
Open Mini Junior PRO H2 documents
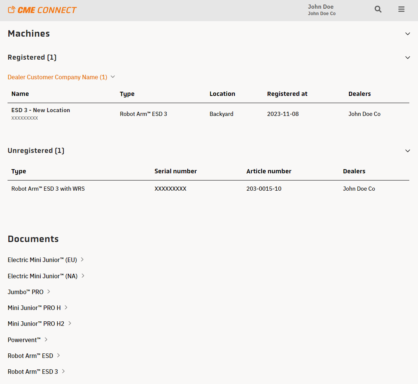click(36, 324)
